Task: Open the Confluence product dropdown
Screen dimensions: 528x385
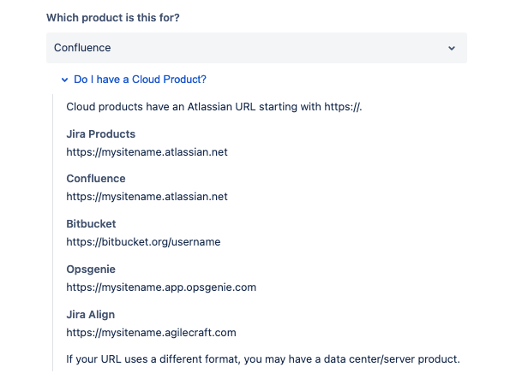Action: click(x=256, y=48)
